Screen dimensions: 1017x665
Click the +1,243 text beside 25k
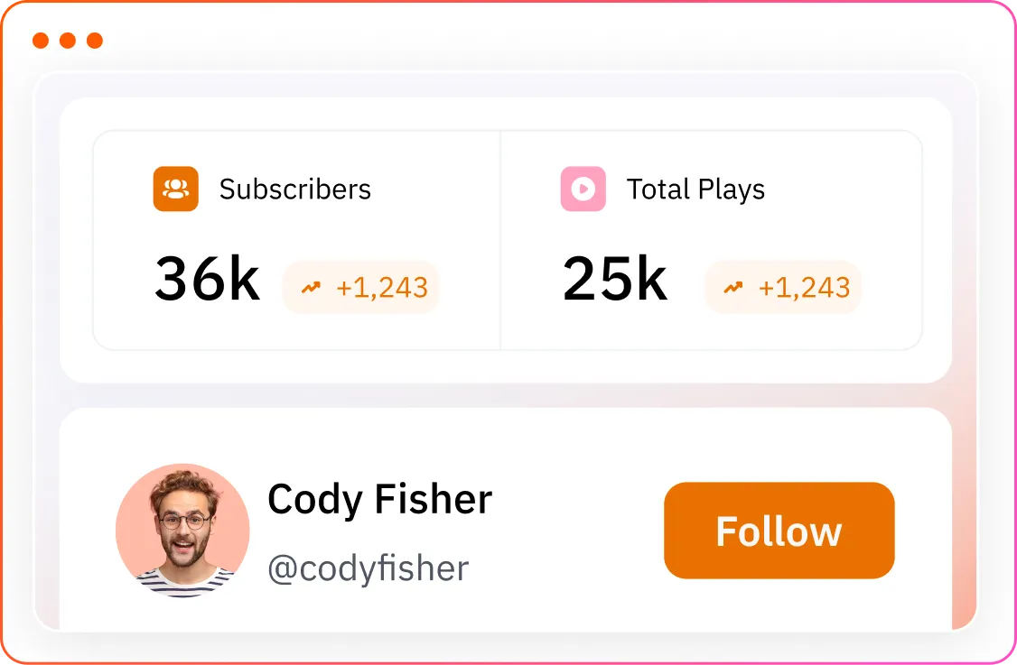804,288
